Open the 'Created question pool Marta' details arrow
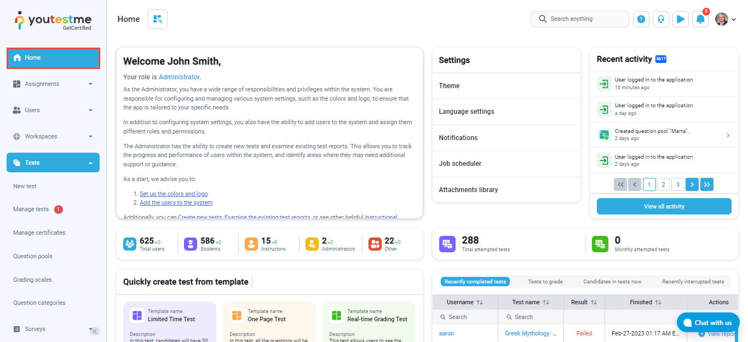748x342 pixels. [728, 135]
